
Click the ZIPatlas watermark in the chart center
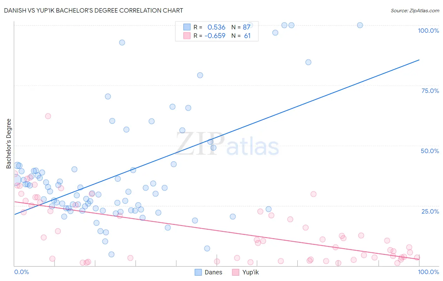tap(227, 144)
